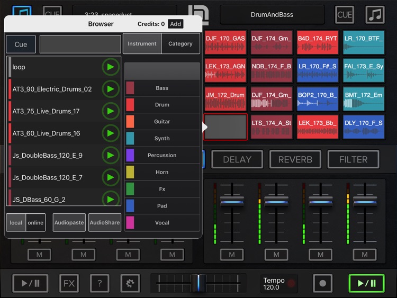The height and width of the screenshot is (298, 397).
Task: Trigger the DJF_170_GAS loop pad
Action: (225, 42)
